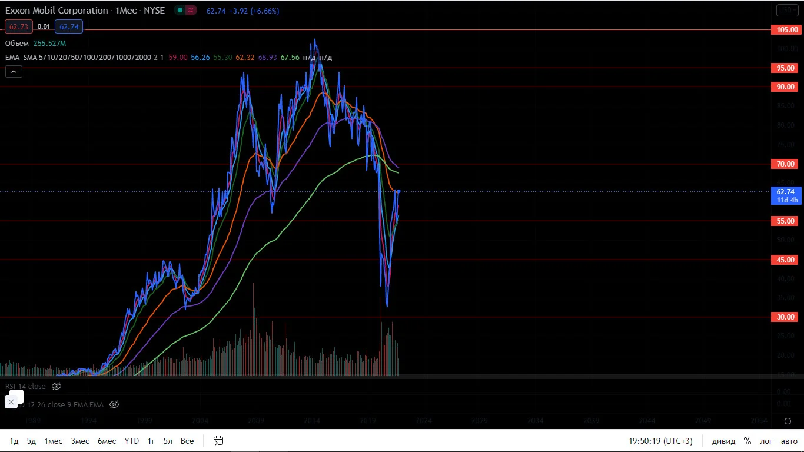The width and height of the screenshot is (804, 452).
Task: Open USD currency dropdown on price scale
Action: pyautogui.click(x=787, y=11)
